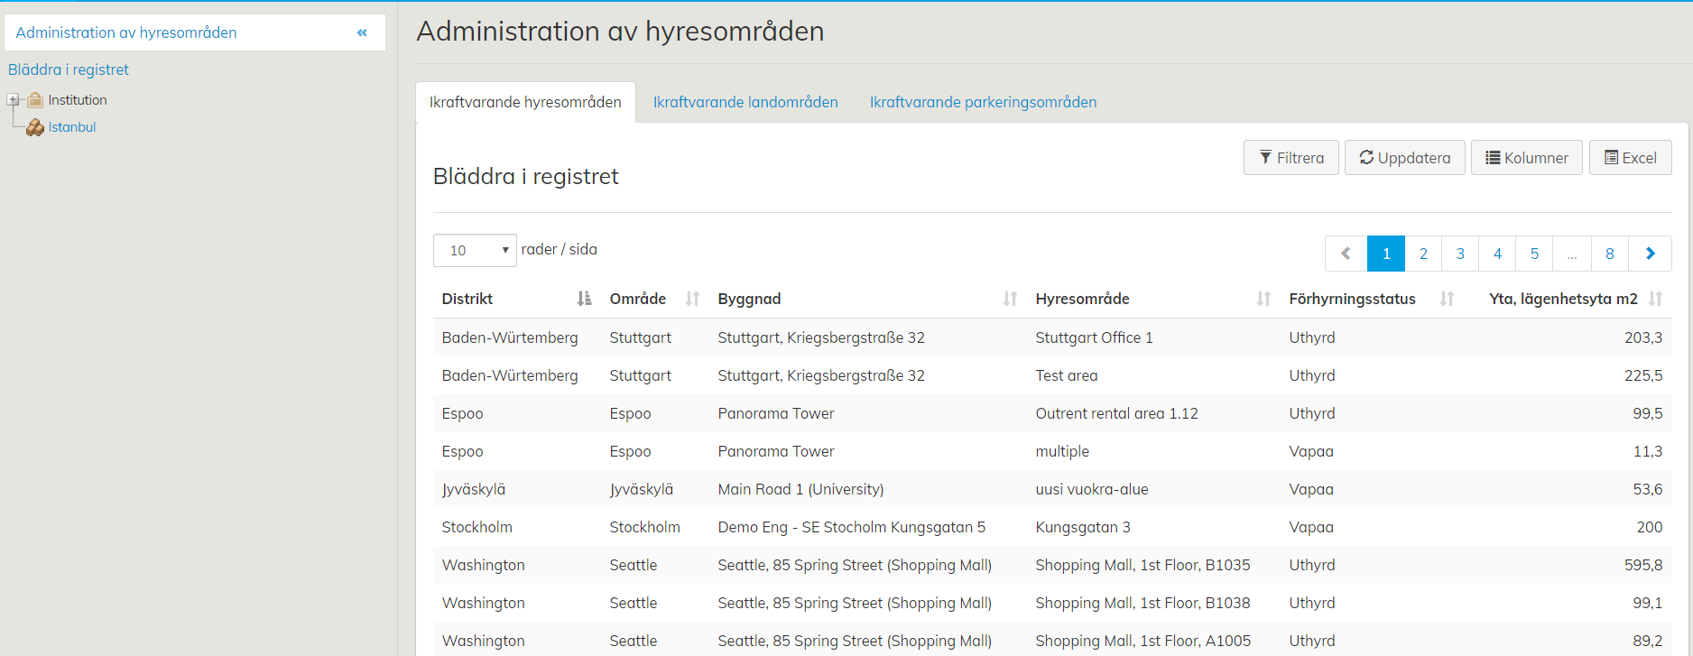This screenshot has width=1693, height=656.
Task: Go to the previous page arrow
Action: [x=1346, y=254]
